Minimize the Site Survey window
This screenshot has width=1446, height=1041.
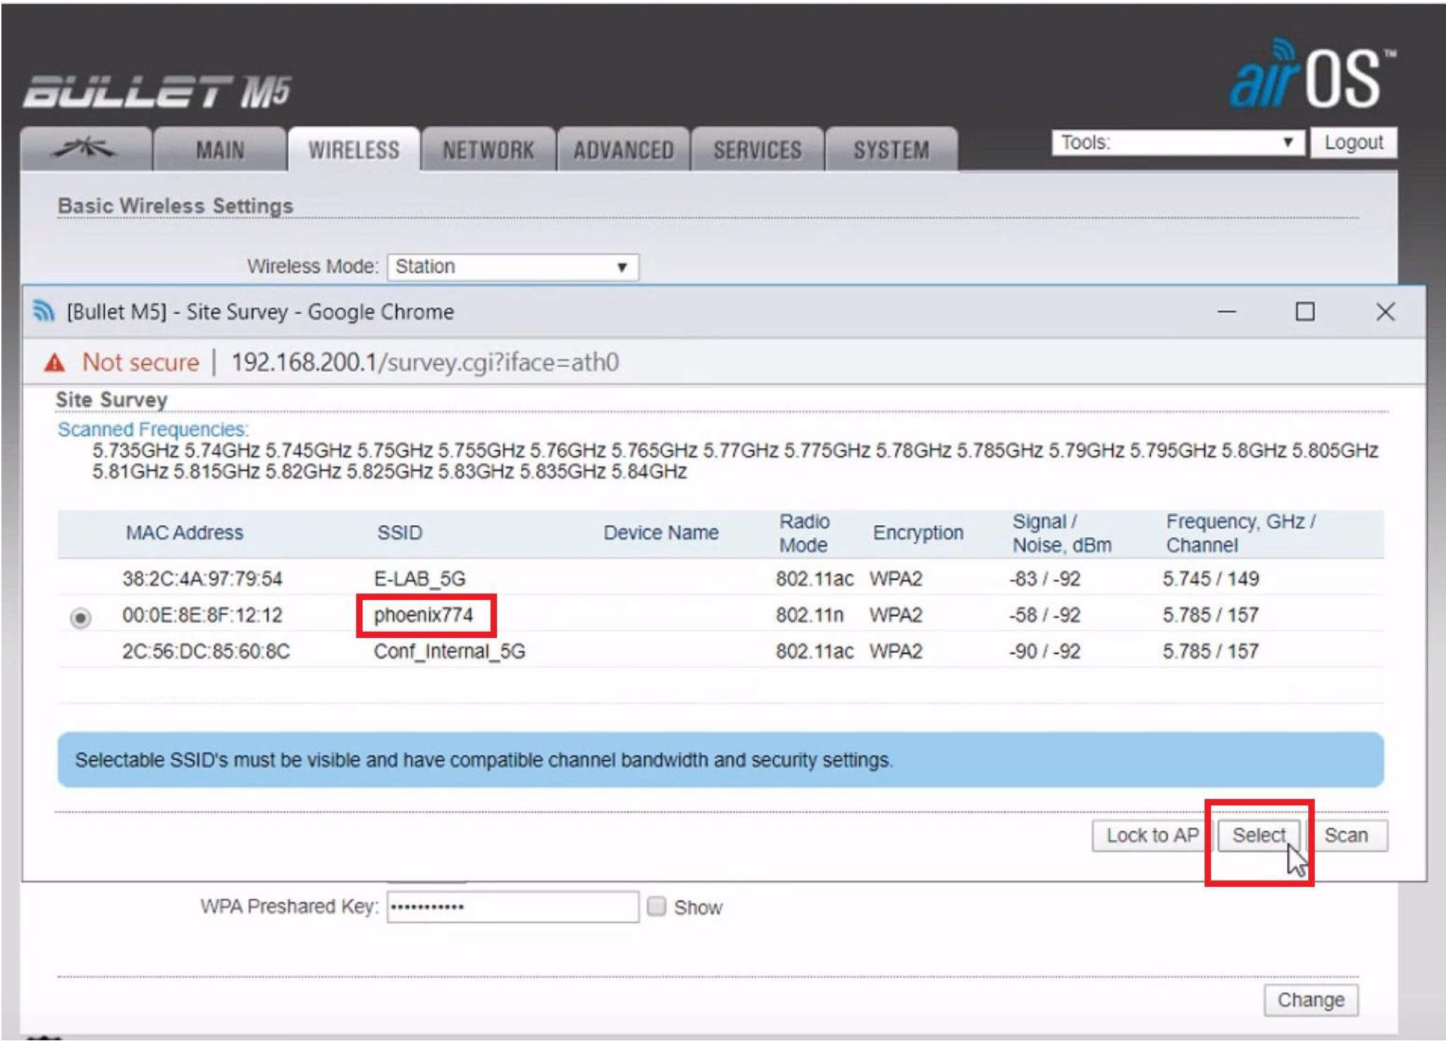click(1226, 311)
